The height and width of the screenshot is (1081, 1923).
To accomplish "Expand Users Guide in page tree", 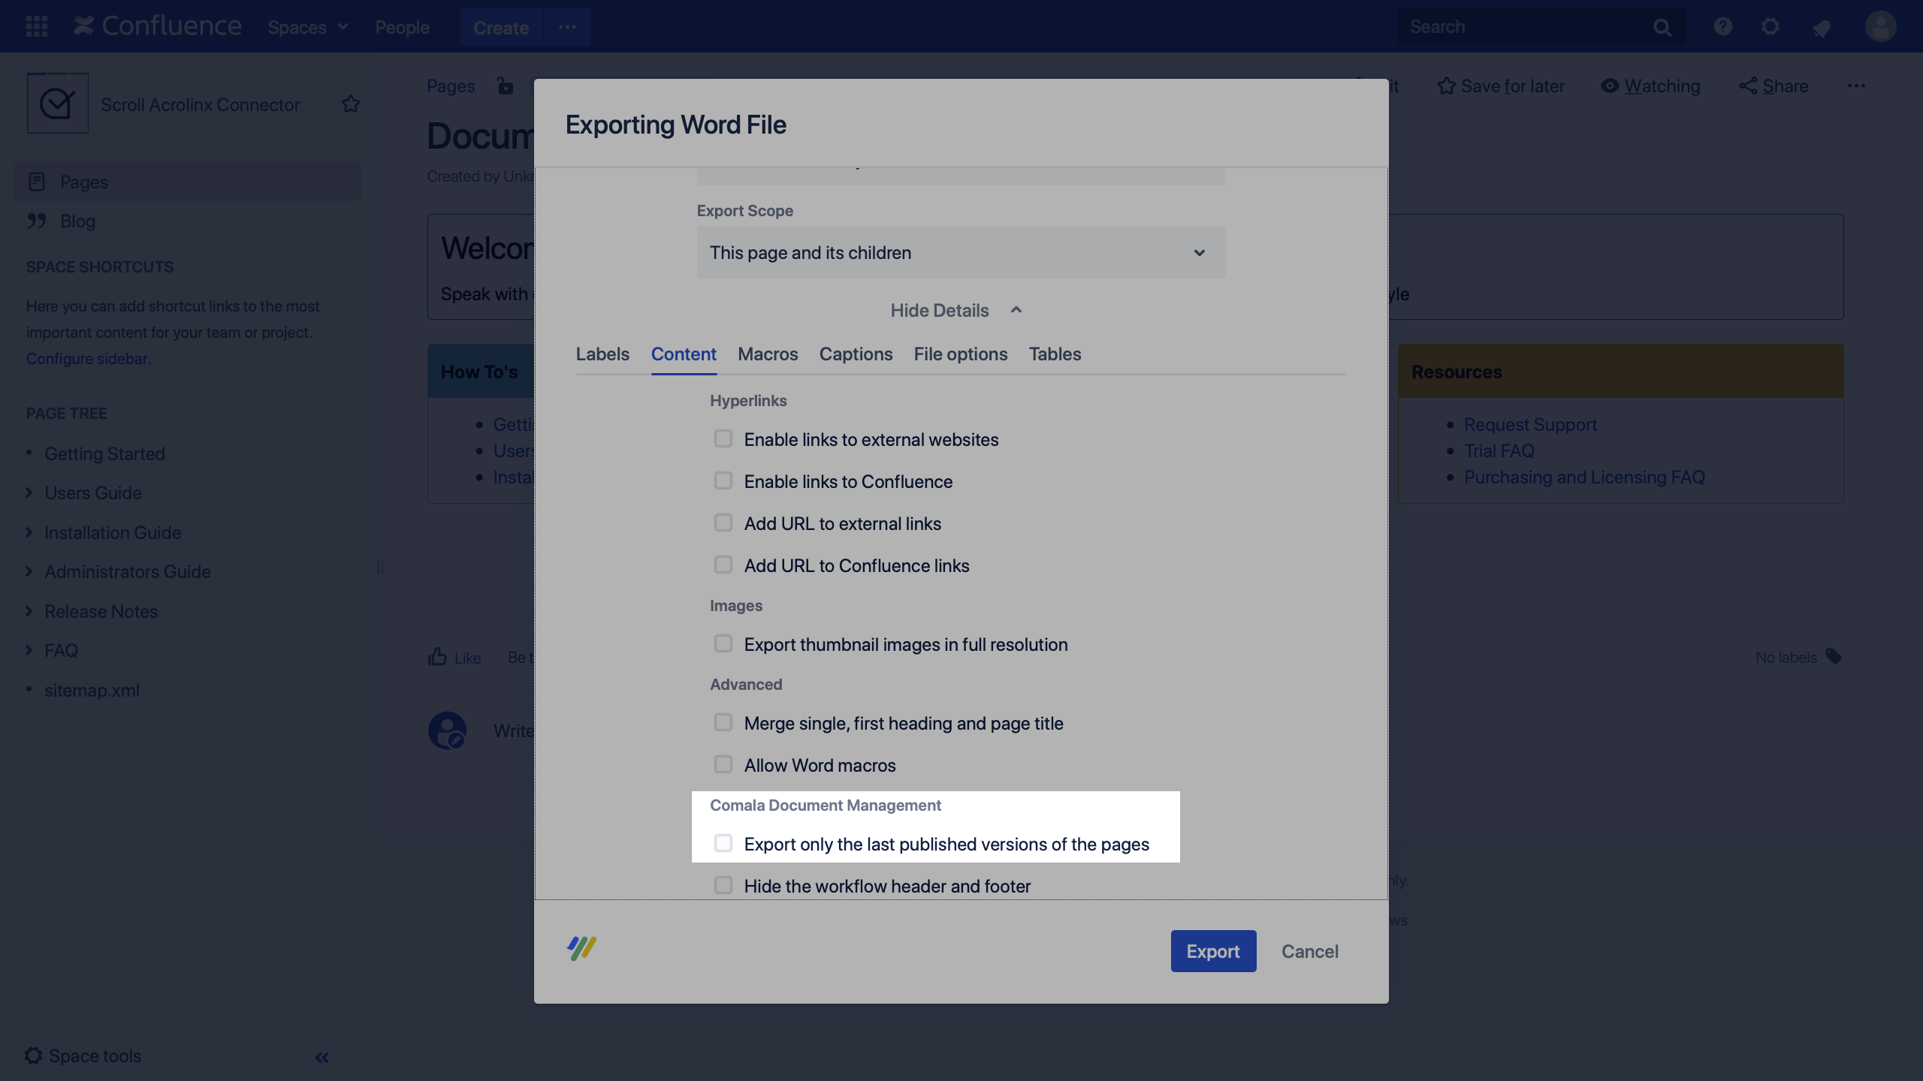I will (x=29, y=493).
